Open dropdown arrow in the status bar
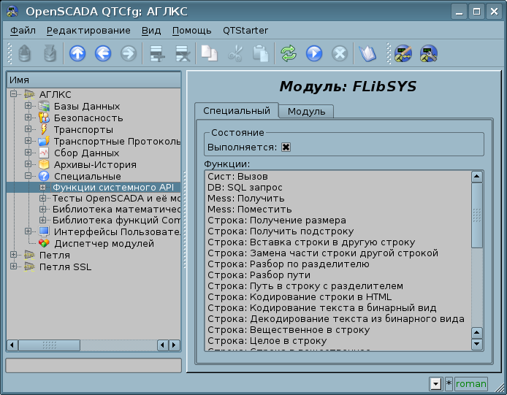 tap(435, 383)
